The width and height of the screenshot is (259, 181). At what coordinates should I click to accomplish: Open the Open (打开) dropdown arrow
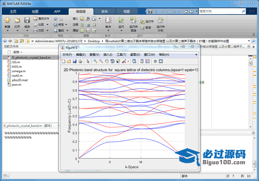pos(17,30)
